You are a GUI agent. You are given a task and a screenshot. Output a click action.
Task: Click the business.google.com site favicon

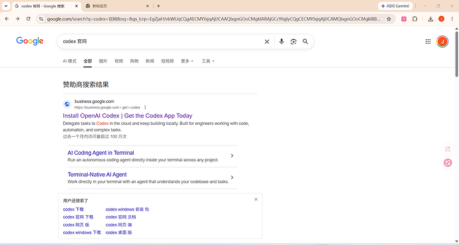tap(67, 104)
